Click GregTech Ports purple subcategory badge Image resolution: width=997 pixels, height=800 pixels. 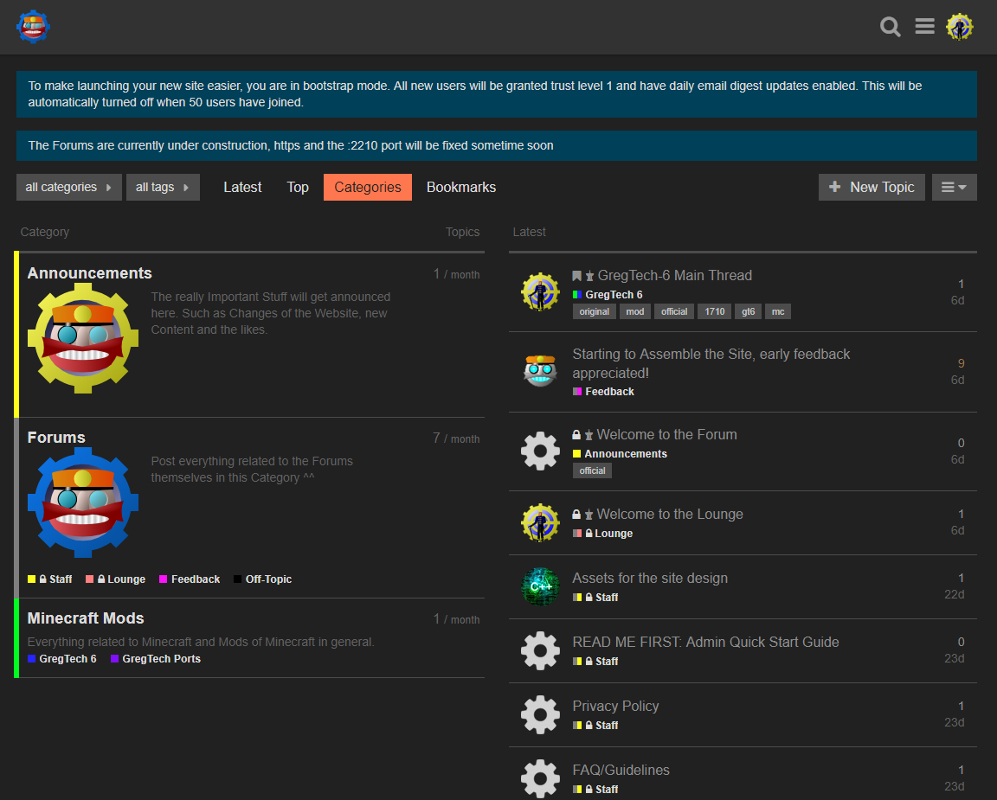pyautogui.click(x=161, y=659)
